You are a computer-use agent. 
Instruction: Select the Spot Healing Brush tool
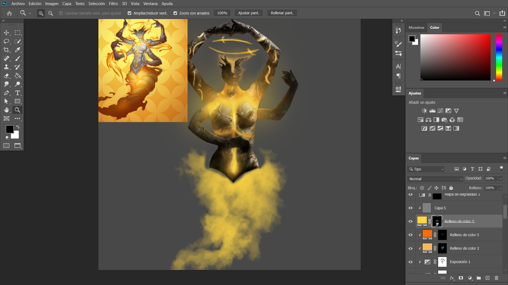(6, 59)
